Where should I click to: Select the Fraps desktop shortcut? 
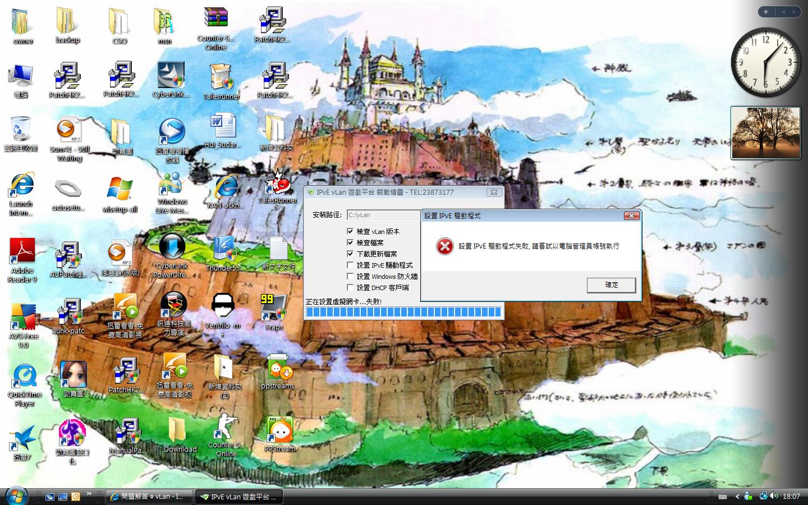point(274,312)
